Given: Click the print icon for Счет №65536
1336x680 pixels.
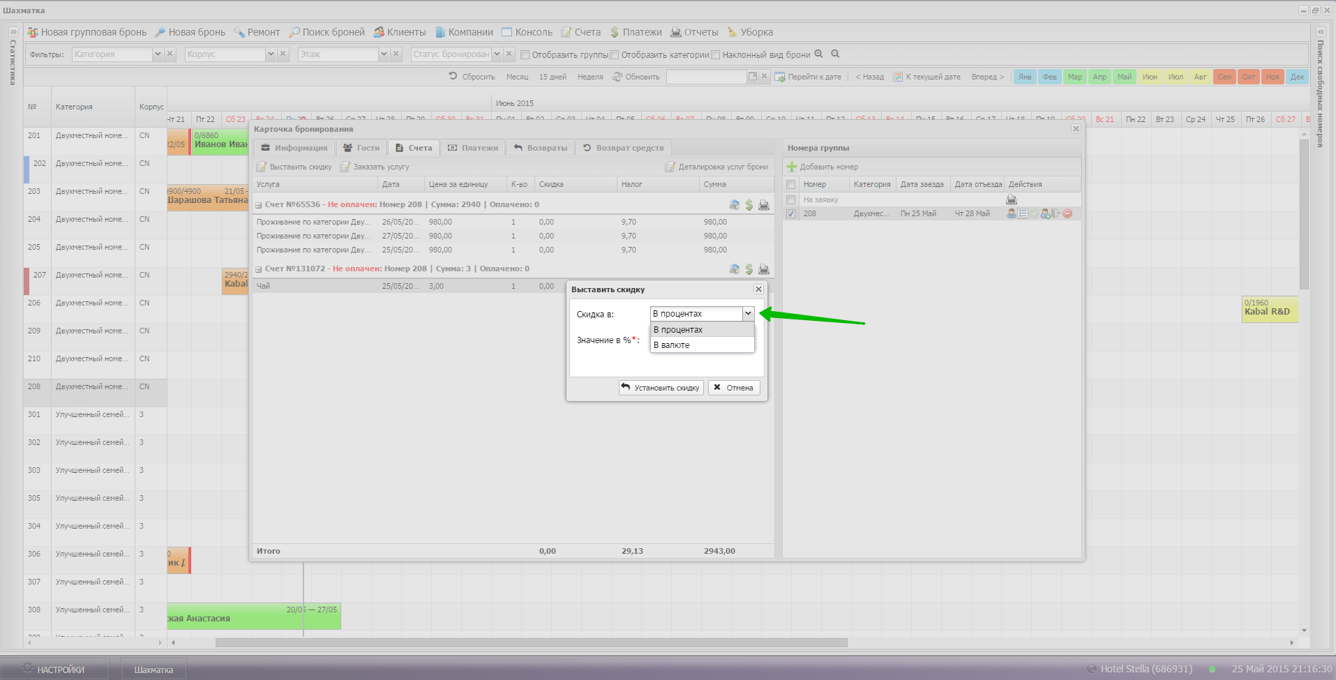Looking at the screenshot, I should [x=764, y=205].
